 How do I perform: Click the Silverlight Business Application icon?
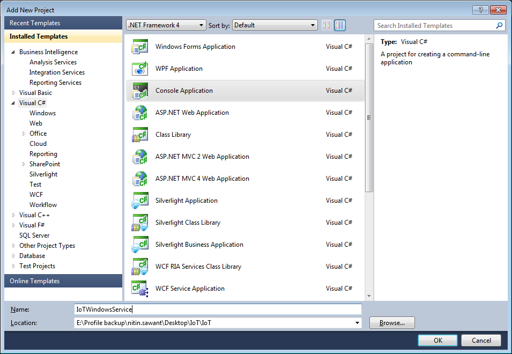click(140, 245)
